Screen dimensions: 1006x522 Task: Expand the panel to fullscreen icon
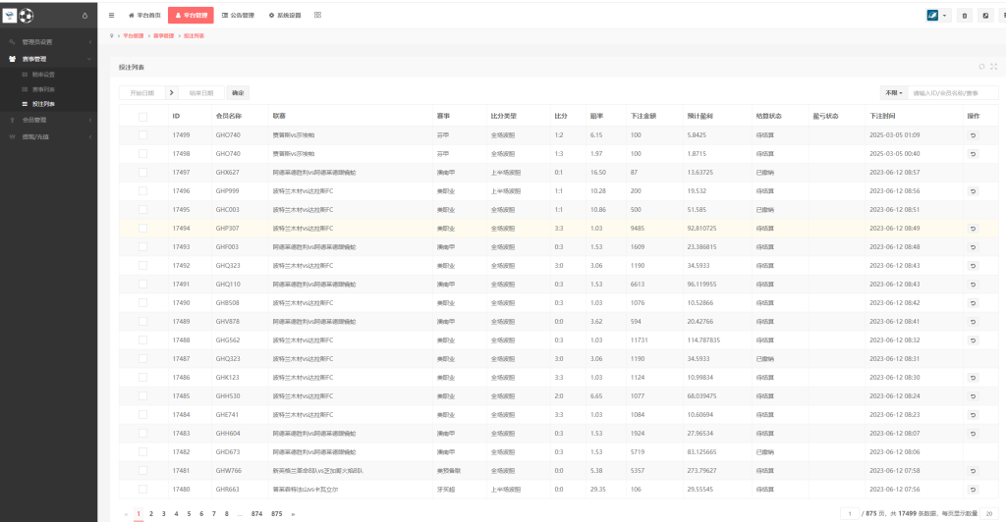point(994,67)
